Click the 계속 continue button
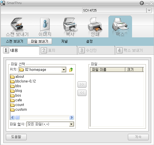154x145 pixels. coord(138,137)
